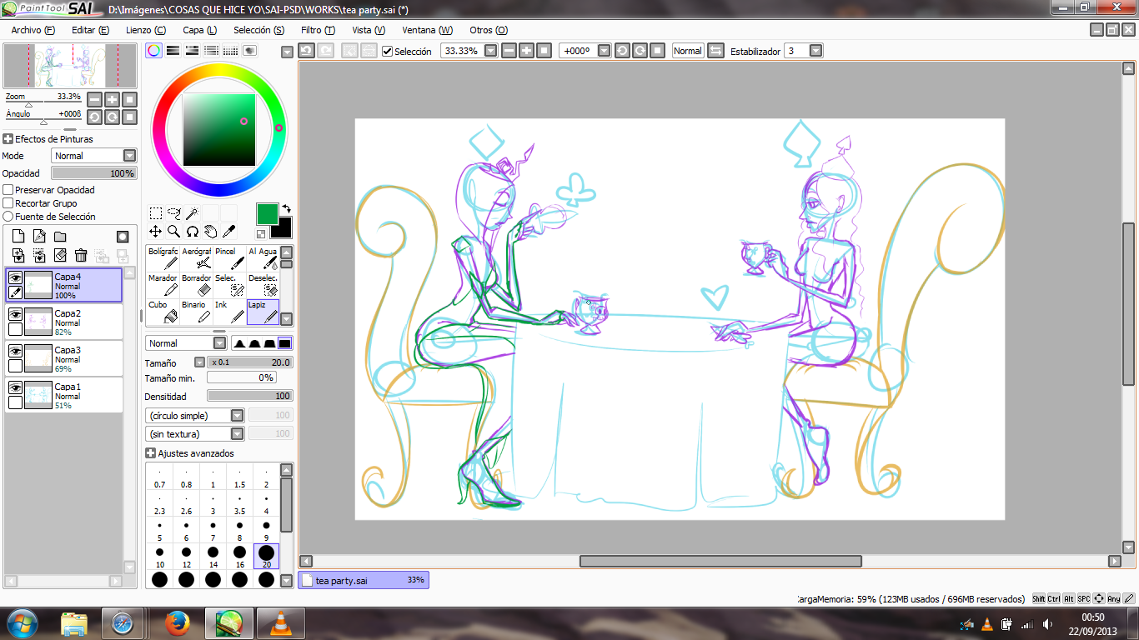Show the color wheel panel icon
1139x640 pixels.
(154, 50)
